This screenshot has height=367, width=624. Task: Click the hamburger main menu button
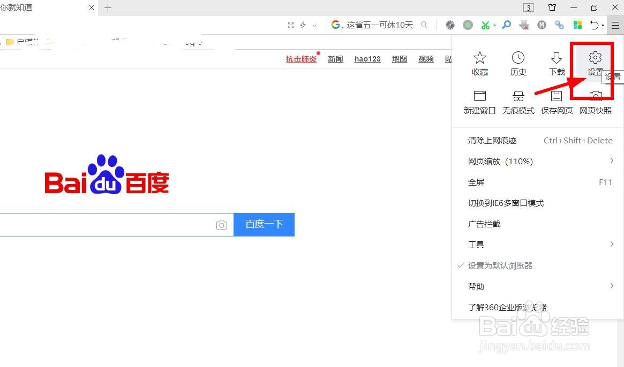coord(615,25)
